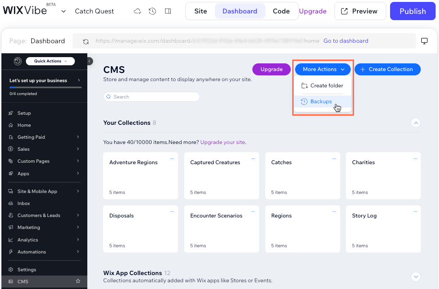Open the Site & Mobile App menu
The height and width of the screenshot is (289, 439).
(x=44, y=192)
